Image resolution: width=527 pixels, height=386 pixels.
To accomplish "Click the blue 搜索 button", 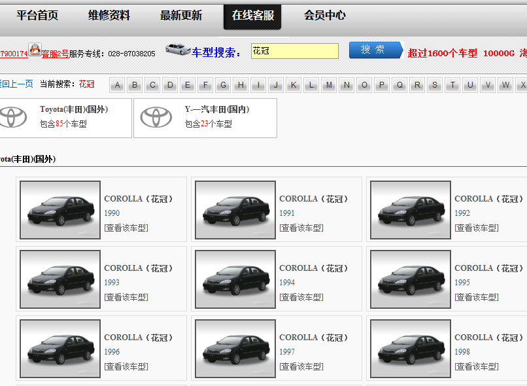I will pos(376,50).
